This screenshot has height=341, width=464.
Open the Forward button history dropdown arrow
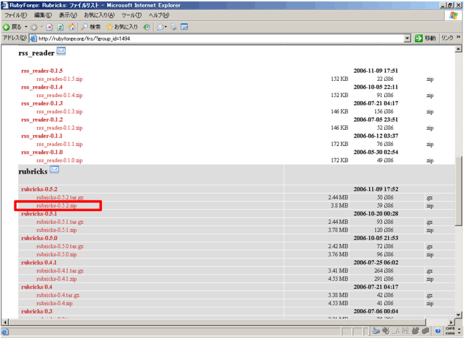pyautogui.click(x=42, y=27)
